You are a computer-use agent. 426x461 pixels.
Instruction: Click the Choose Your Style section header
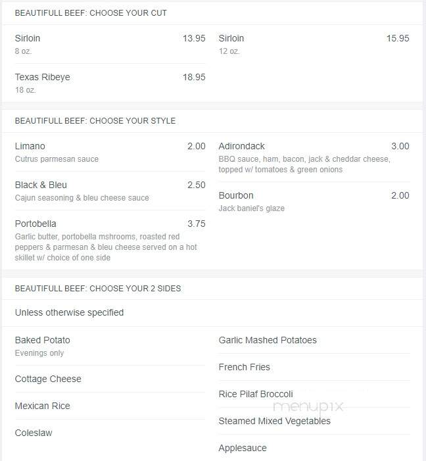click(95, 121)
